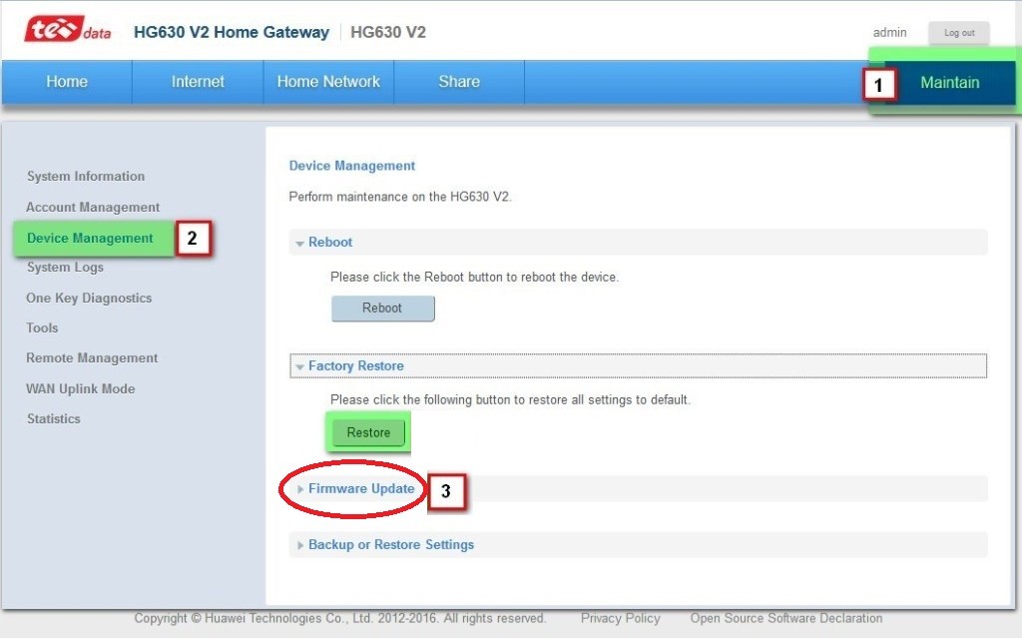Open One Key Diagnostics
The image size is (1022, 638).
(89, 299)
